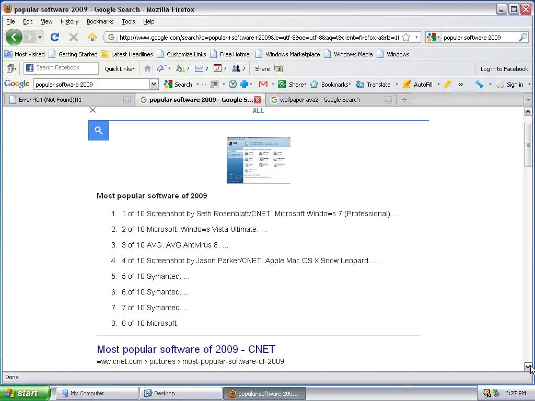The width and height of the screenshot is (535, 401).
Task: Show more toolbar buttons with the chevron
Action: [461, 84]
